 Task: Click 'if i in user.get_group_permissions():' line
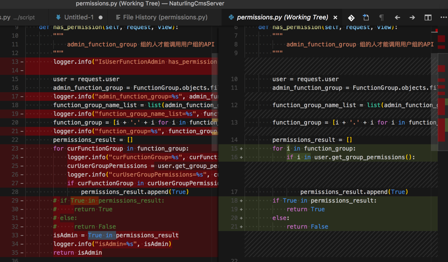pyautogui.click(x=350, y=157)
